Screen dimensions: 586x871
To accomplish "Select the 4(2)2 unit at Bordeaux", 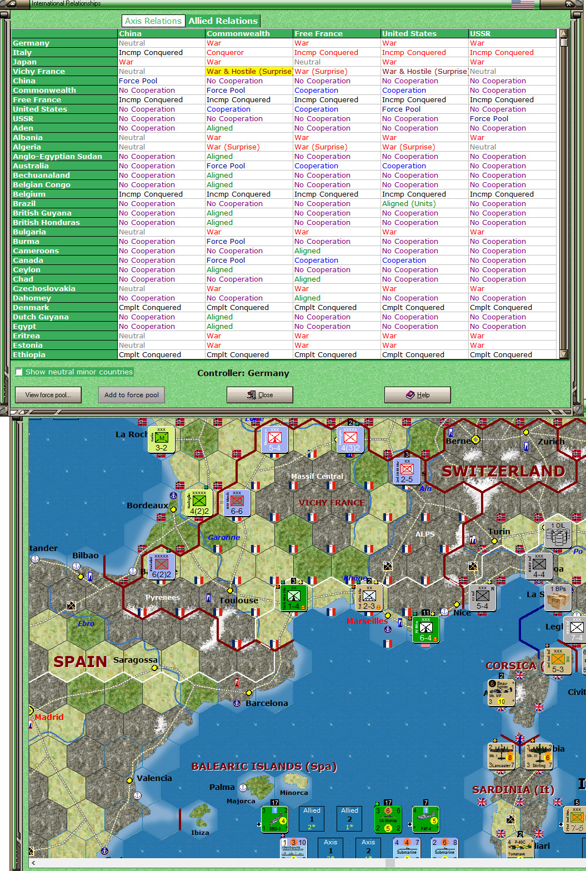I will 199,503.
